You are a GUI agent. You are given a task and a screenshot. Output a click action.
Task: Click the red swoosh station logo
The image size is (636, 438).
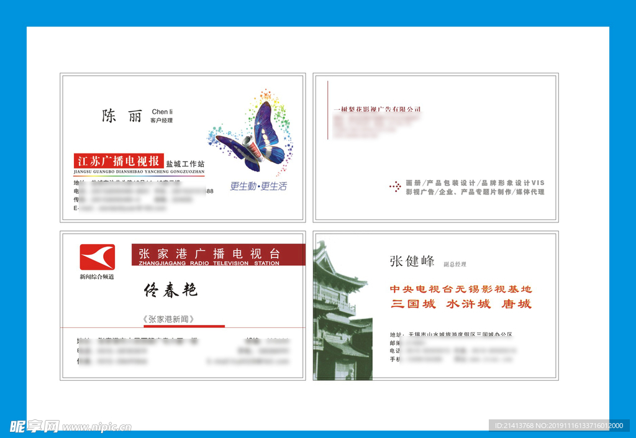(x=97, y=257)
